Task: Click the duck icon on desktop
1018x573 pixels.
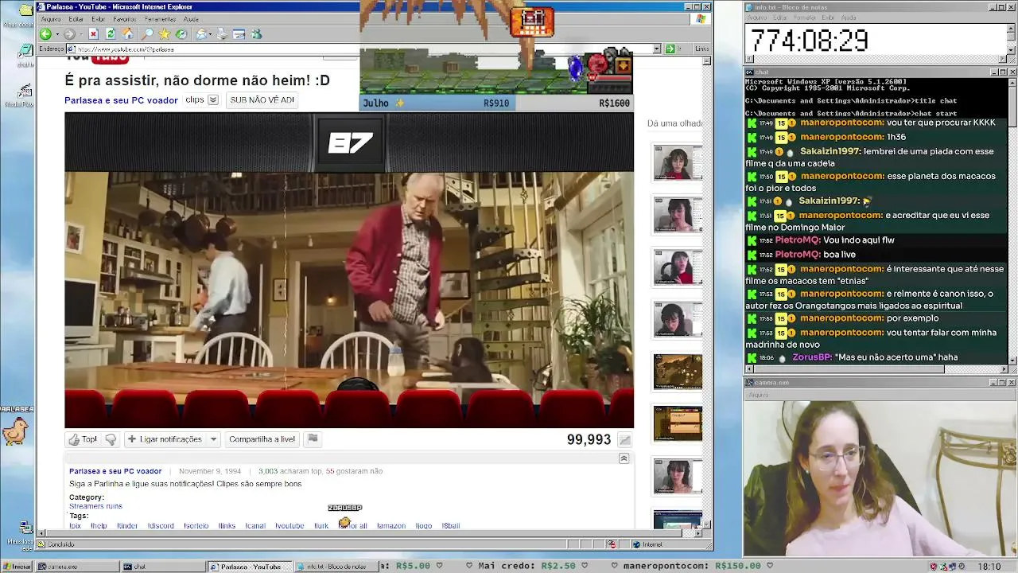Action: pos(14,431)
